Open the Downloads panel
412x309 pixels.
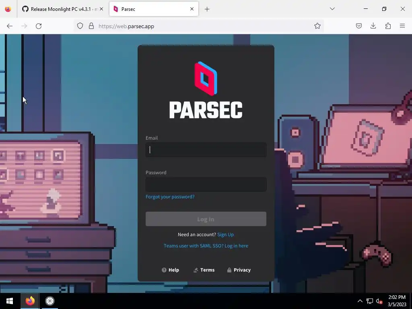tap(373, 26)
